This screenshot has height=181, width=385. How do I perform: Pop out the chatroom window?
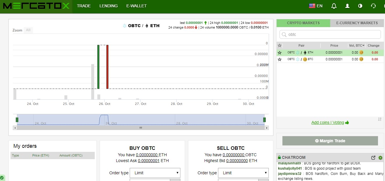[373, 158]
